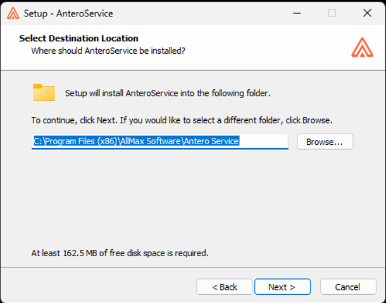Minimize the Setup window
Viewport: 386px width, 303px height.
click(x=296, y=13)
